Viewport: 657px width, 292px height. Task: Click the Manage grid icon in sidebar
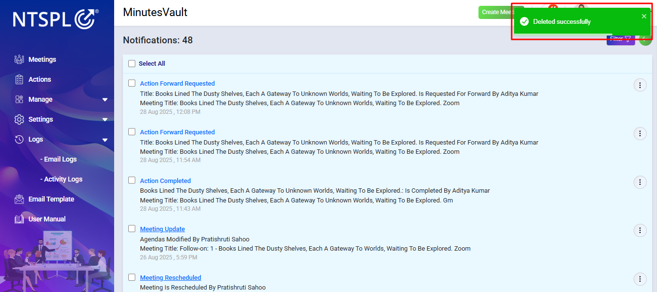[19, 99]
